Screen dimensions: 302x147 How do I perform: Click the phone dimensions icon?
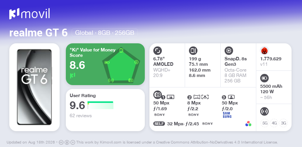(x=193, y=51)
